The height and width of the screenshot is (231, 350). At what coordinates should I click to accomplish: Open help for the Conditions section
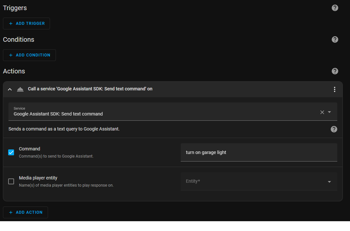(335, 39)
